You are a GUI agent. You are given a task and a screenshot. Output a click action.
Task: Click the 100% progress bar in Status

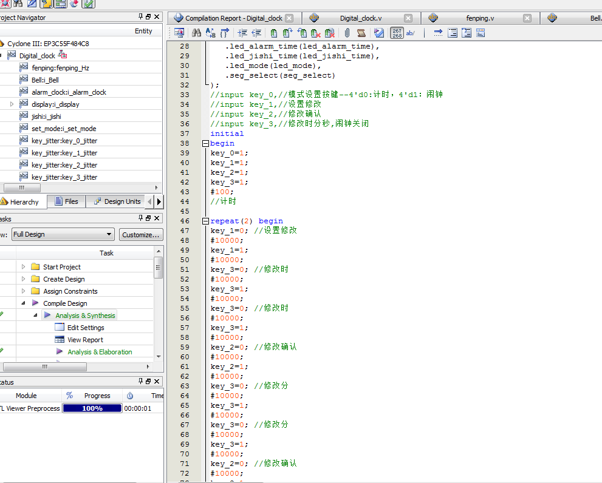[92, 408]
